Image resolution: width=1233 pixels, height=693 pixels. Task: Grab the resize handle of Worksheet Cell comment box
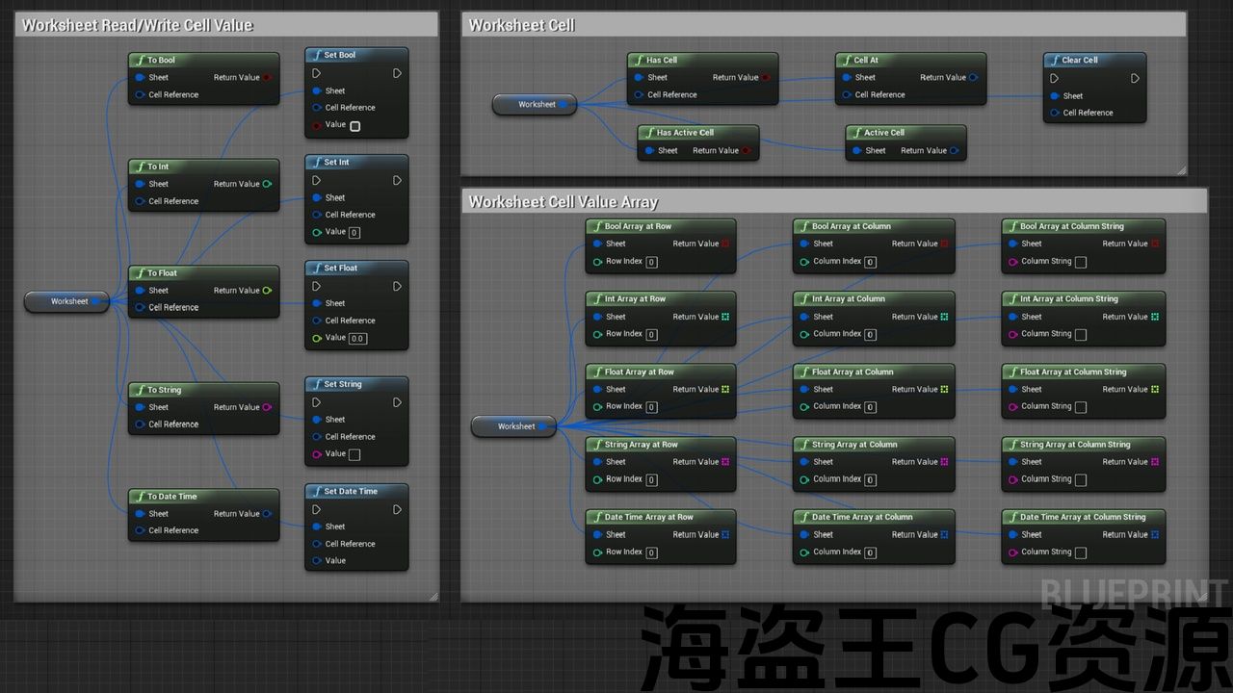point(1181,170)
